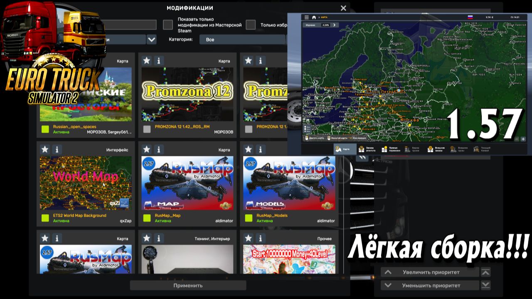The width and height of the screenshot is (532, 299).
Task: Open the Внешние заказы tab
Action: point(436,149)
